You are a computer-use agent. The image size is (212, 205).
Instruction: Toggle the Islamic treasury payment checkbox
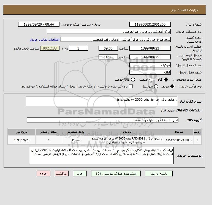click(x=131, y=86)
